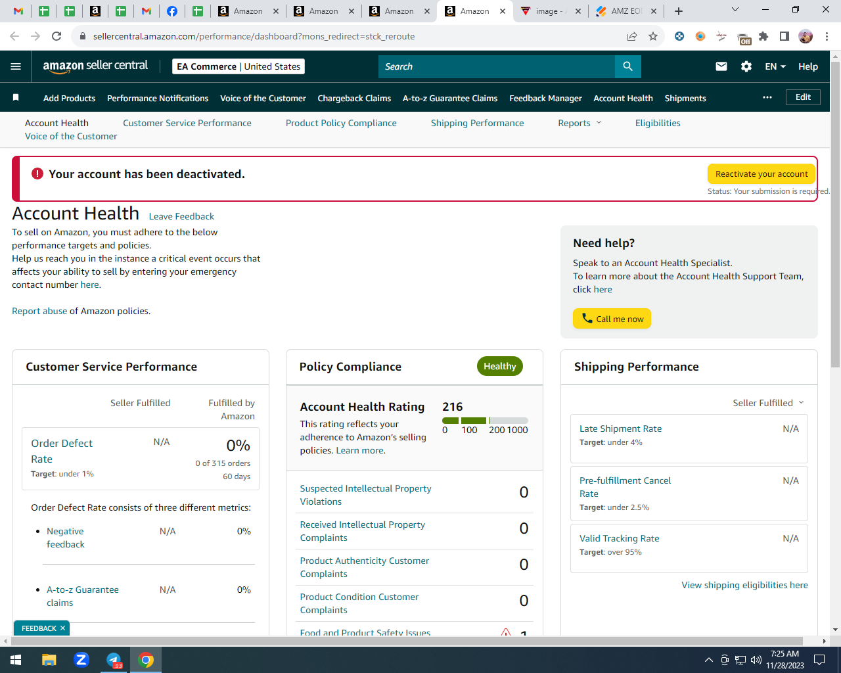Open Help in the Seller Central header
Screen dimensions: 841x673
808,66
